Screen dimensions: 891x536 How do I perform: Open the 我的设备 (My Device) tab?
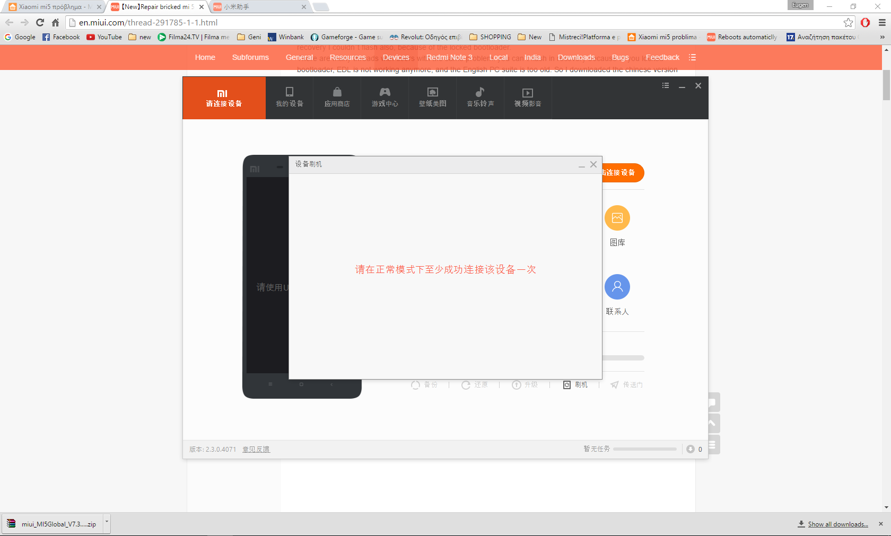pyautogui.click(x=289, y=98)
